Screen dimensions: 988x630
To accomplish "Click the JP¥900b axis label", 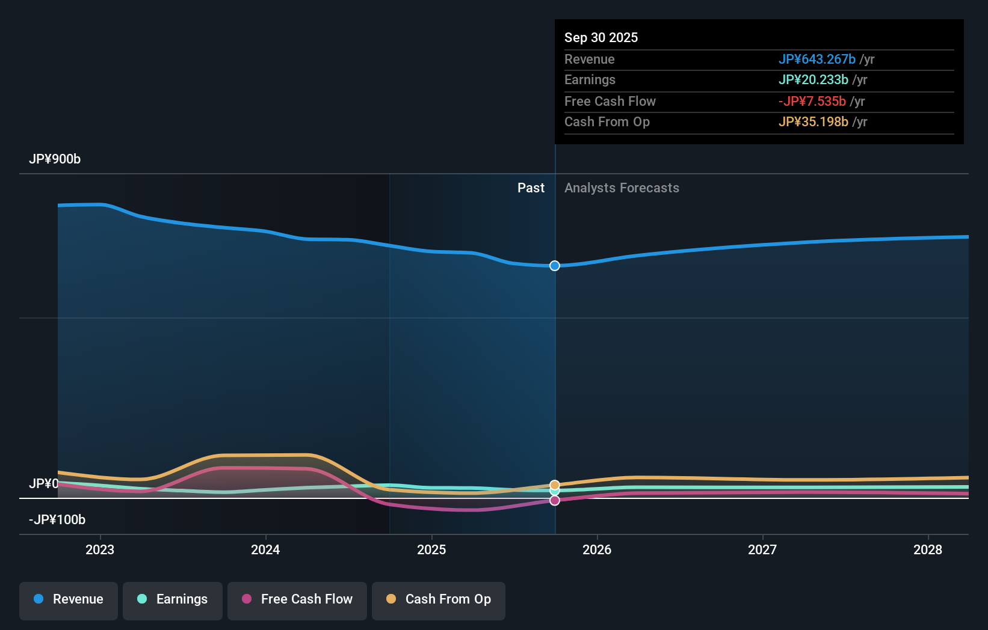I will point(55,159).
